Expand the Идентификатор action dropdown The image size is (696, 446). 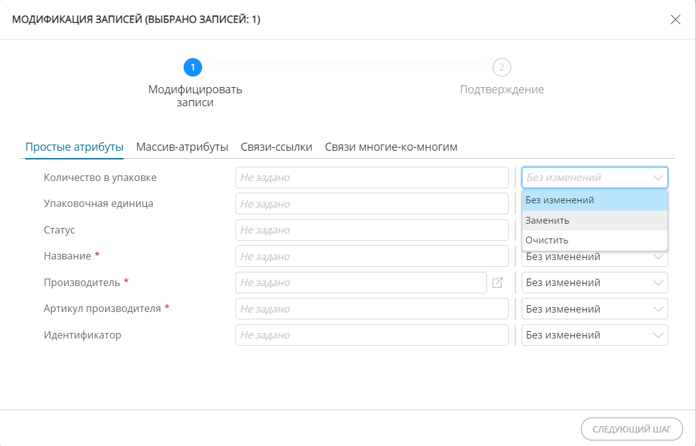[x=594, y=335]
